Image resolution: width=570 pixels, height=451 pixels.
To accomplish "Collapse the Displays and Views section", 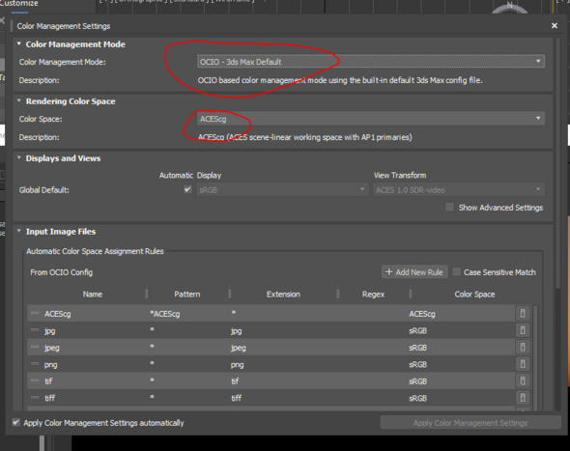I will pos(19,157).
